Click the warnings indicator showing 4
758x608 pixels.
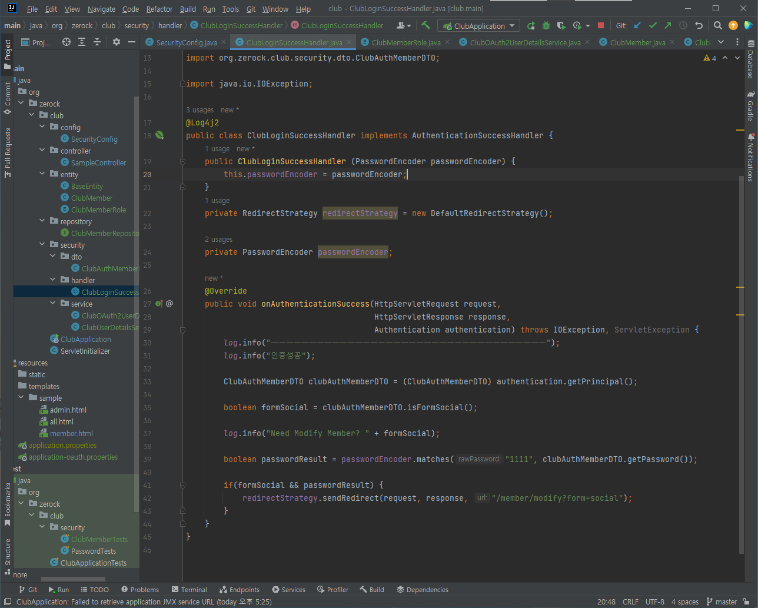[x=710, y=58]
